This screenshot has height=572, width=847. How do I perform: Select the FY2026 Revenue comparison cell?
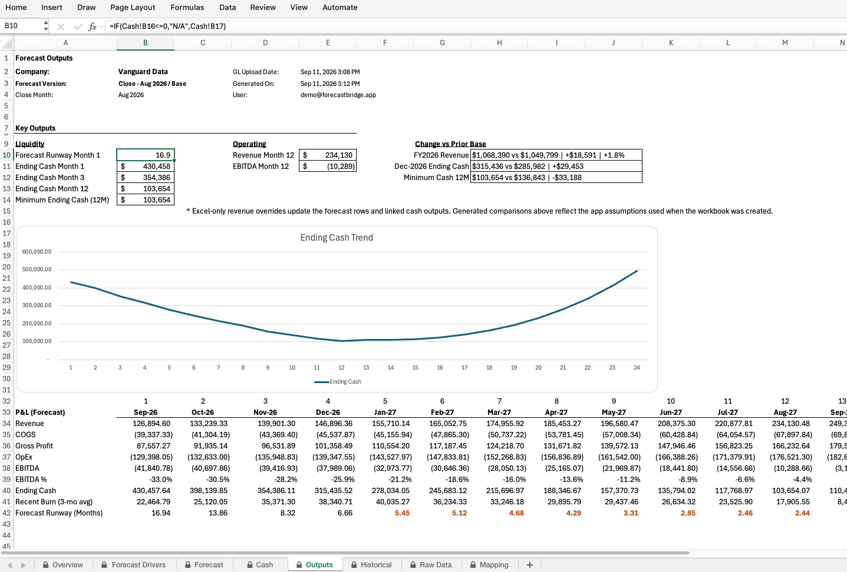point(556,155)
